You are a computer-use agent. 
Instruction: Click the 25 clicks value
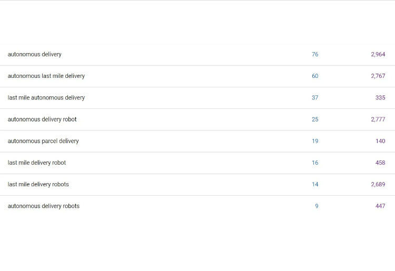[x=315, y=119]
